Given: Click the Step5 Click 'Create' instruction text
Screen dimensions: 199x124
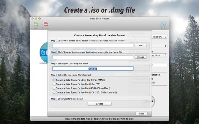Looking at the screenshot, I should click(67, 99).
